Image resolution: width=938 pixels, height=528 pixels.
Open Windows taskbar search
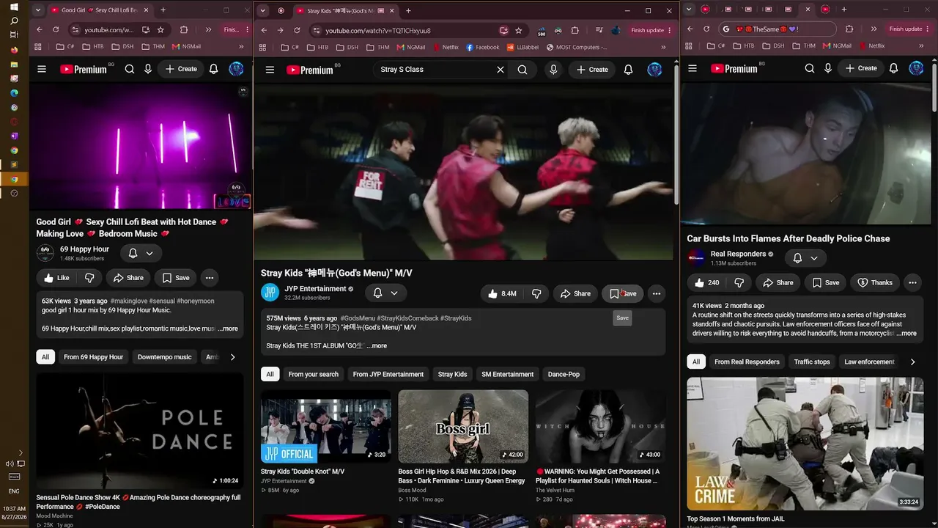(x=14, y=21)
